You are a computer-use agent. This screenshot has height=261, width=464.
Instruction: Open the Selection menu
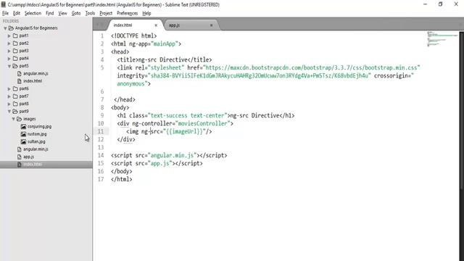tap(33, 13)
